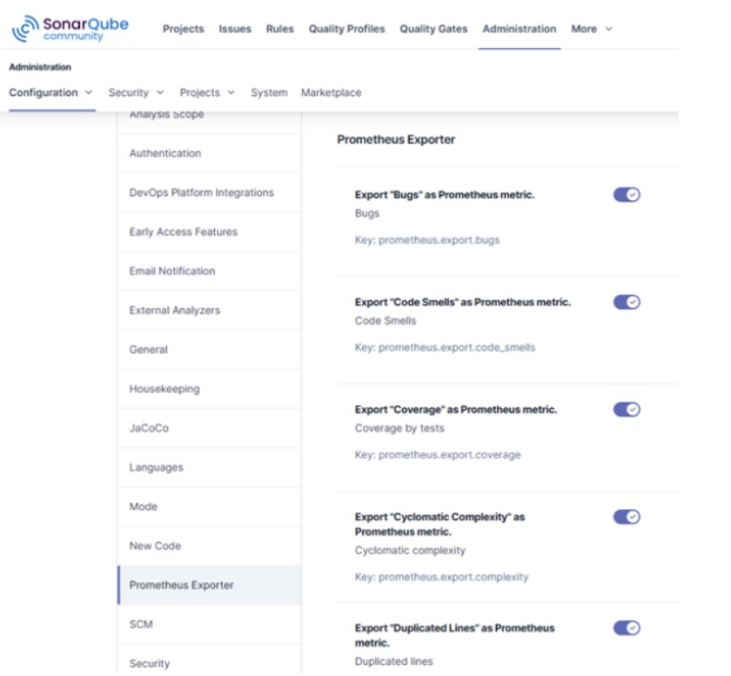Open the Configuration dropdown
The width and height of the screenshot is (731, 676).
click(50, 92)
